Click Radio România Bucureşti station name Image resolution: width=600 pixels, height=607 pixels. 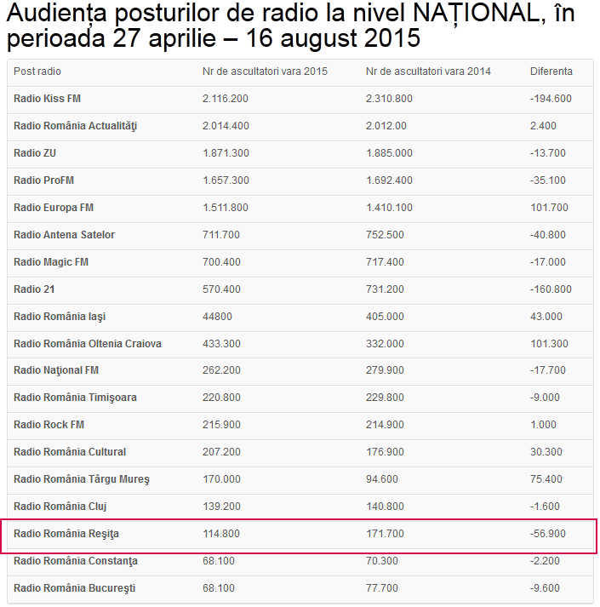(x=74, y=588)
